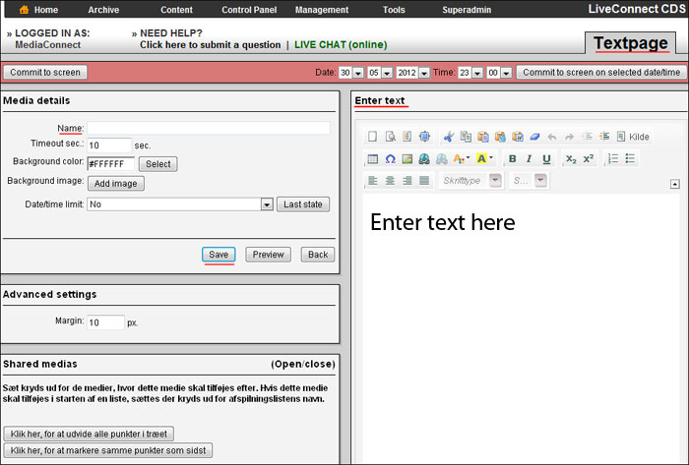This screenshot has width=689, height=465.
Task: Click the Undo arrow icon
Action: pyautogui.click(x=552, y=137)
